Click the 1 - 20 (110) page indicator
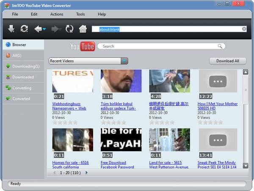The width and height of the screenshot is (254, 191). point(70,173)
